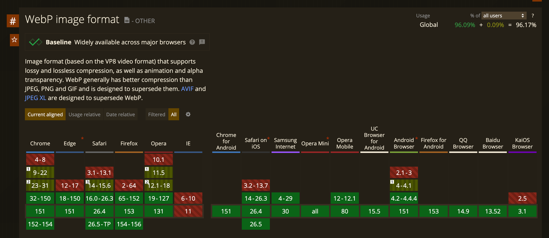Select Safari 26.5-TP cell
Image resolution: width=549 pixels, height=238 pixels.
coord(99,224)
